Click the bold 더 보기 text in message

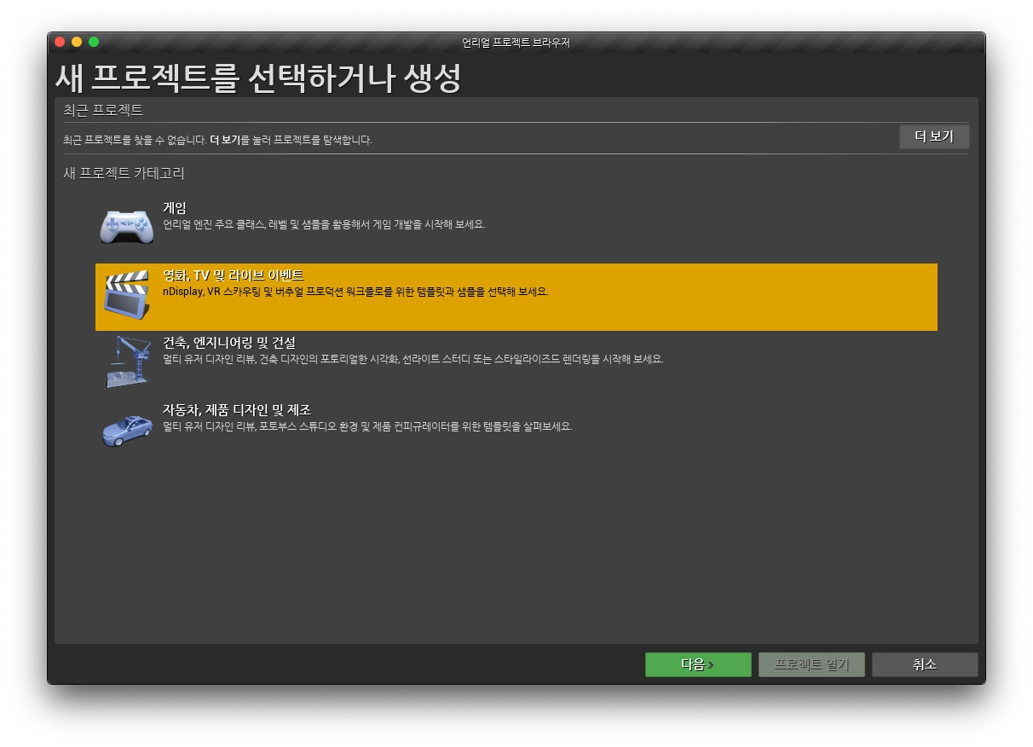[225, 140]
